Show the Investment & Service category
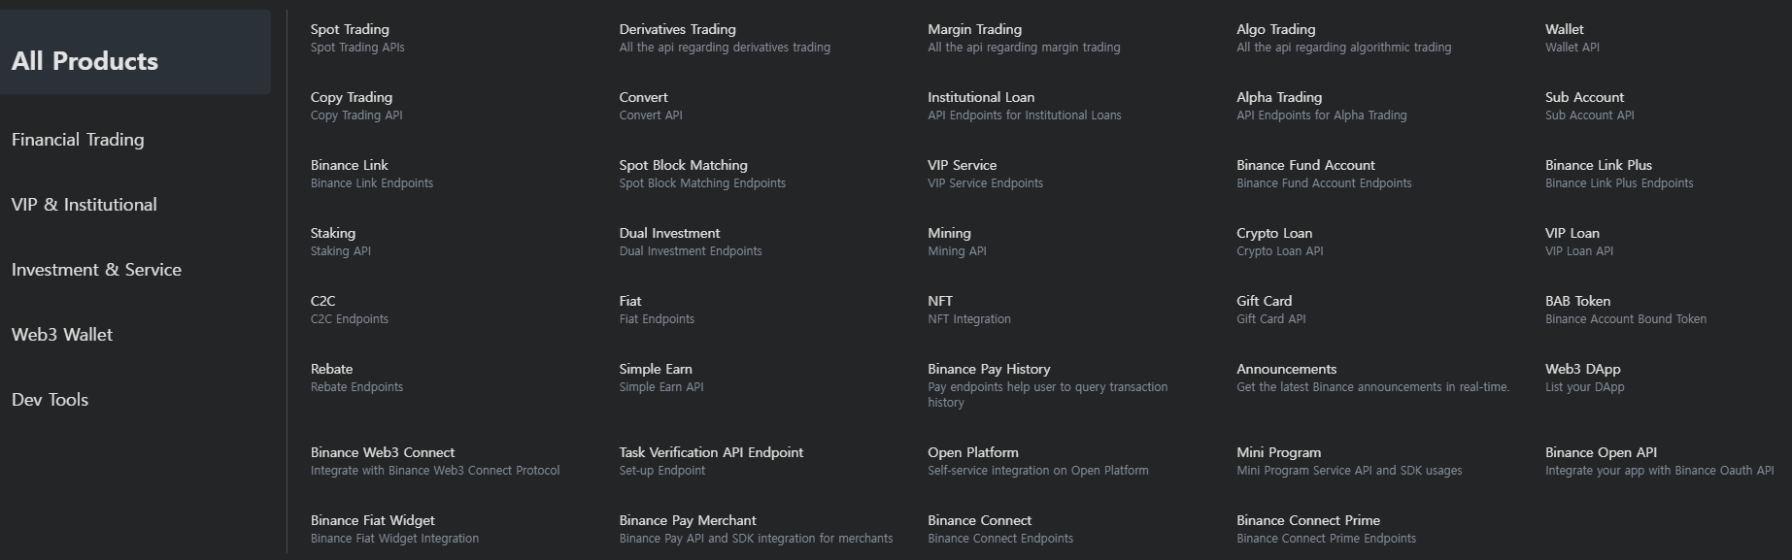The image size is (1792, 560). tap(96, 270)
